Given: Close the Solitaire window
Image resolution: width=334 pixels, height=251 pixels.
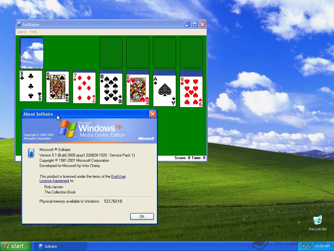Looking at the screenshot, I should 202,25.
